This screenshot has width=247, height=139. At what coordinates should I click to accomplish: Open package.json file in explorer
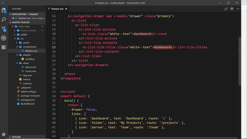[27, 100]
